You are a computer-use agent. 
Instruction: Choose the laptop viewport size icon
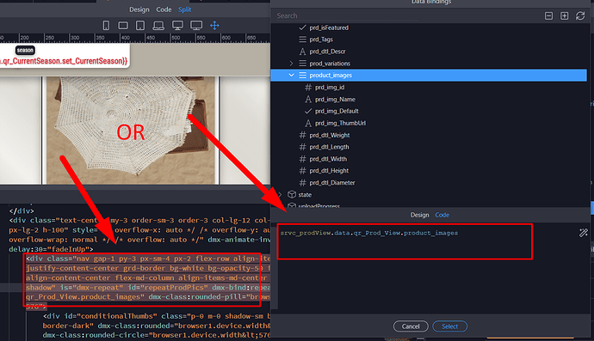158,25
